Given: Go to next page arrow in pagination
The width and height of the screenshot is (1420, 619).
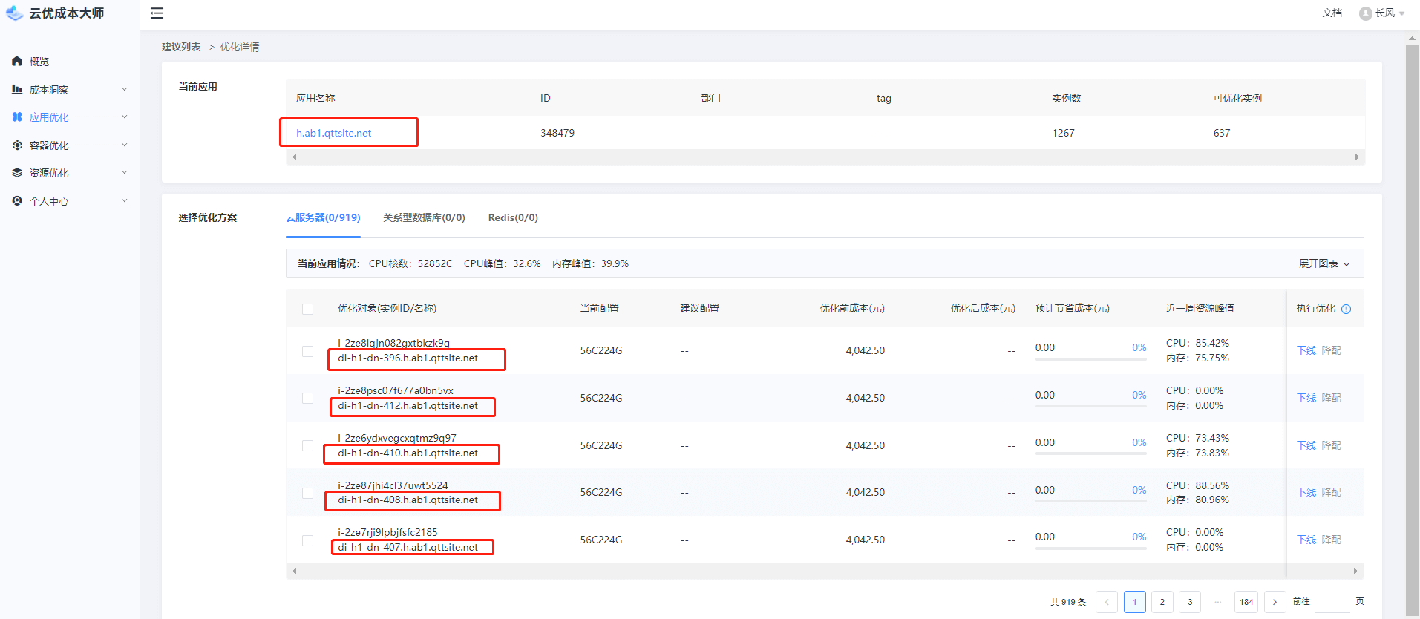Looking at the screenshot, I should tap(1275, 602).
